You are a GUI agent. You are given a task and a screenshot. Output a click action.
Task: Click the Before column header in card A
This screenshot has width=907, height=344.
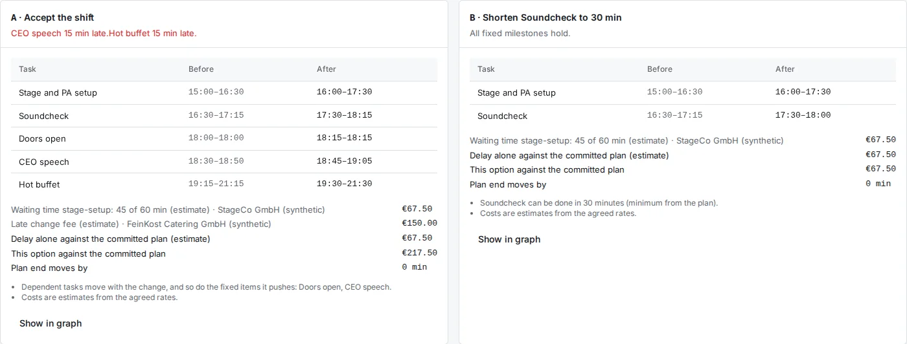coord(201,69)
